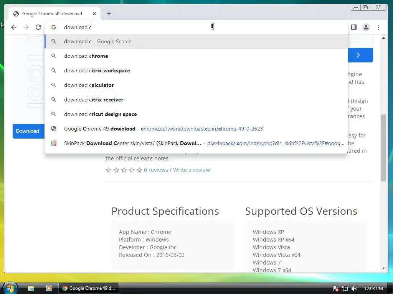
Task: Open Chrome three-dot menu
Action: [x=378, y=27]
